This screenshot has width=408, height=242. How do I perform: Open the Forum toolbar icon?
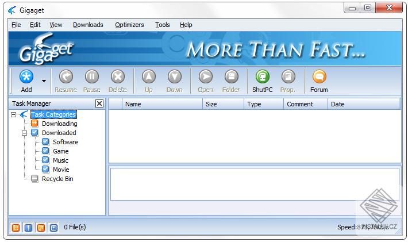pos(320,77)
